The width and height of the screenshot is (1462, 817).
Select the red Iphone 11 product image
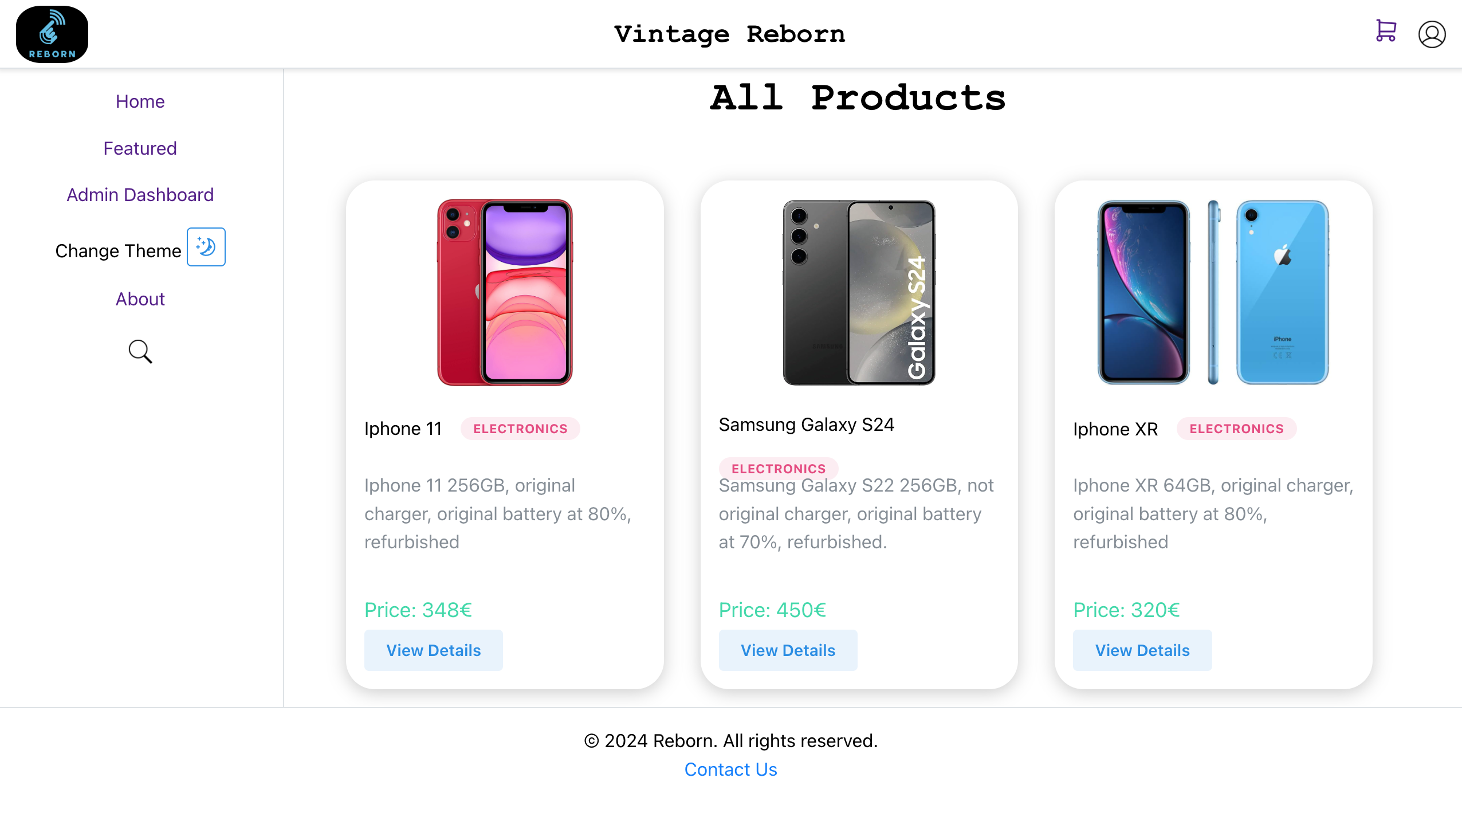[x=505, y=292]
